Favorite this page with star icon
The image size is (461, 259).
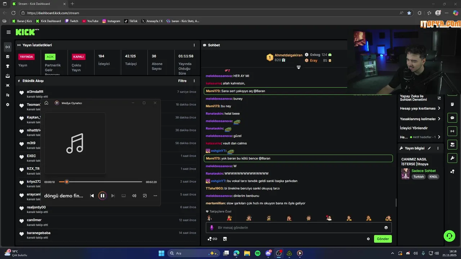click(x=409, y=13)
